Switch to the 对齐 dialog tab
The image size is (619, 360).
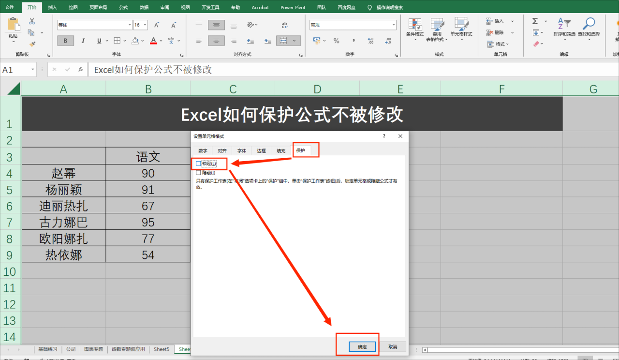pos(222,150)
